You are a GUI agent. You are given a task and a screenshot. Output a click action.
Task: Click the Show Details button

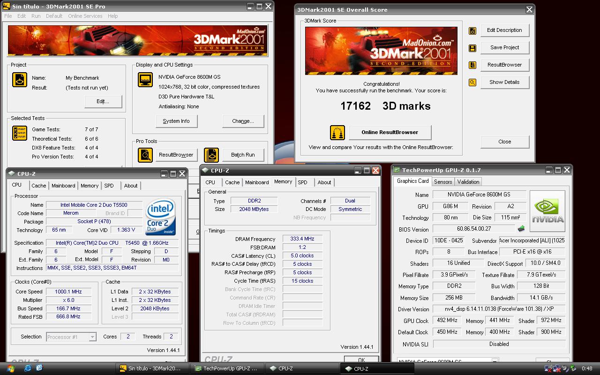tap(504, 82)
